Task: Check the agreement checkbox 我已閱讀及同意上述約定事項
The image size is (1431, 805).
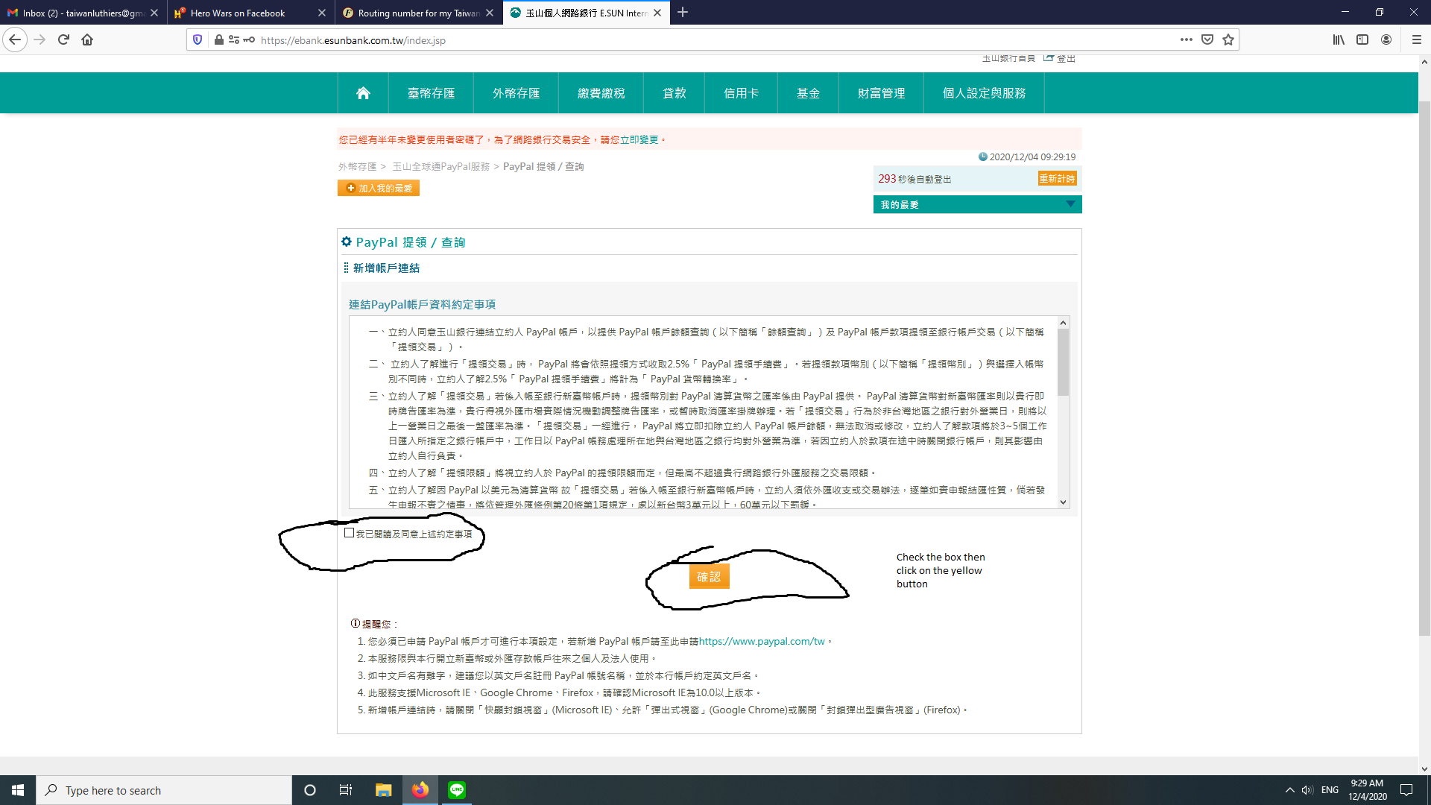Action: click(x=349, y=532)
